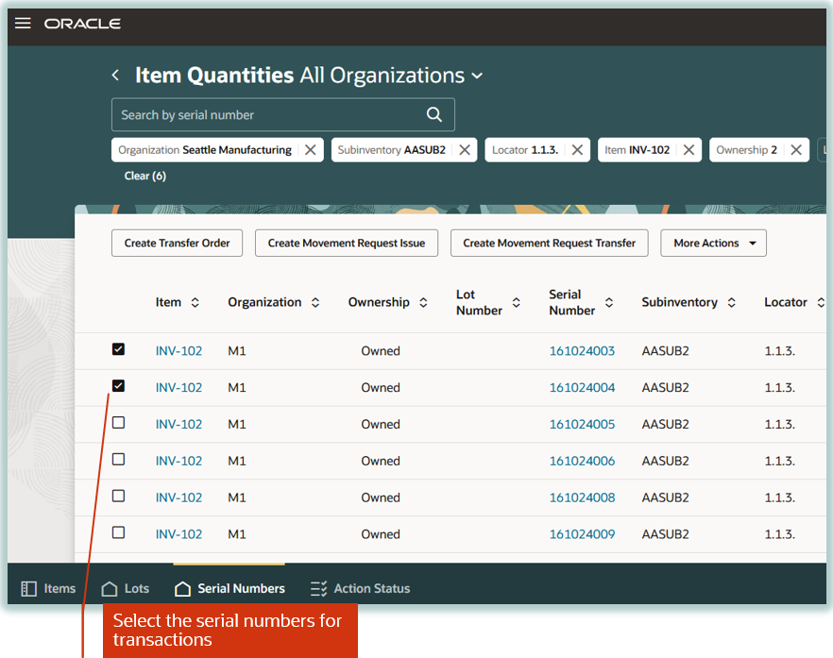The image size is (833, 658).
Task: Open serial number 161024003 link
Action: (582, 351)
